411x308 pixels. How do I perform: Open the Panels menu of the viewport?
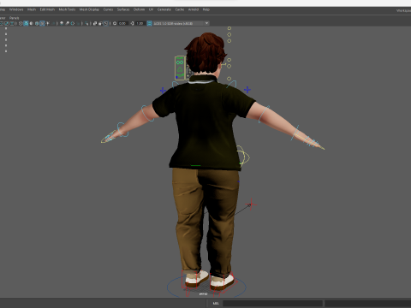(x=14, y=18)
